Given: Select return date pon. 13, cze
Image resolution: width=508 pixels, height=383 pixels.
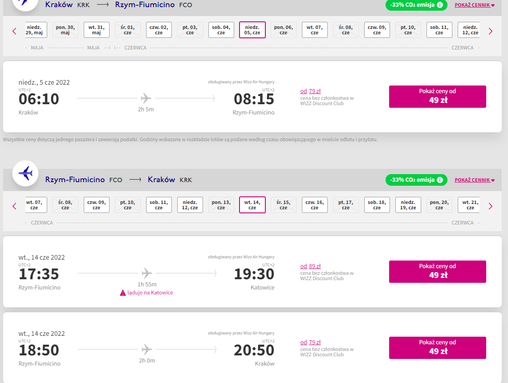Looking at the screenshot, I should 221,205.
